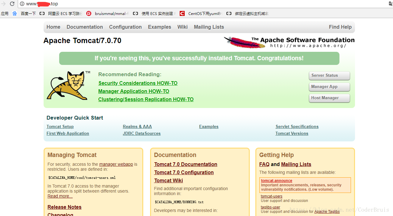Open the manager webapp link
Image resolution: width=393 pixels, height=216 pixels.
(116, 164)
